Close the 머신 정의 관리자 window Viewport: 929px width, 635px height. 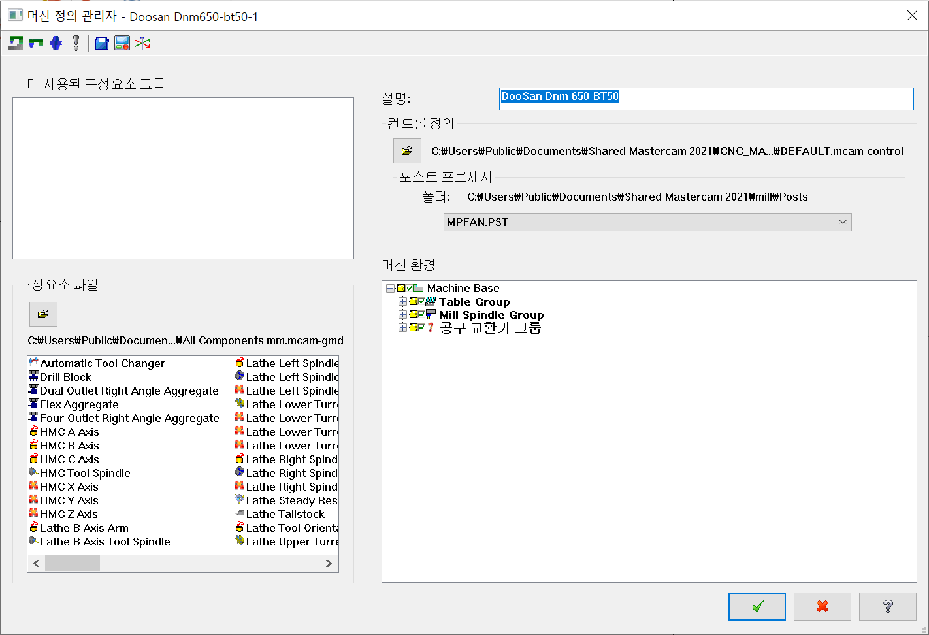point(912,16)
